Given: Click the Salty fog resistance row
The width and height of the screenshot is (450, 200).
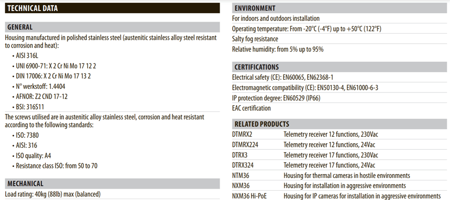Looking at the screenshot, I should [x=255, y=39].
